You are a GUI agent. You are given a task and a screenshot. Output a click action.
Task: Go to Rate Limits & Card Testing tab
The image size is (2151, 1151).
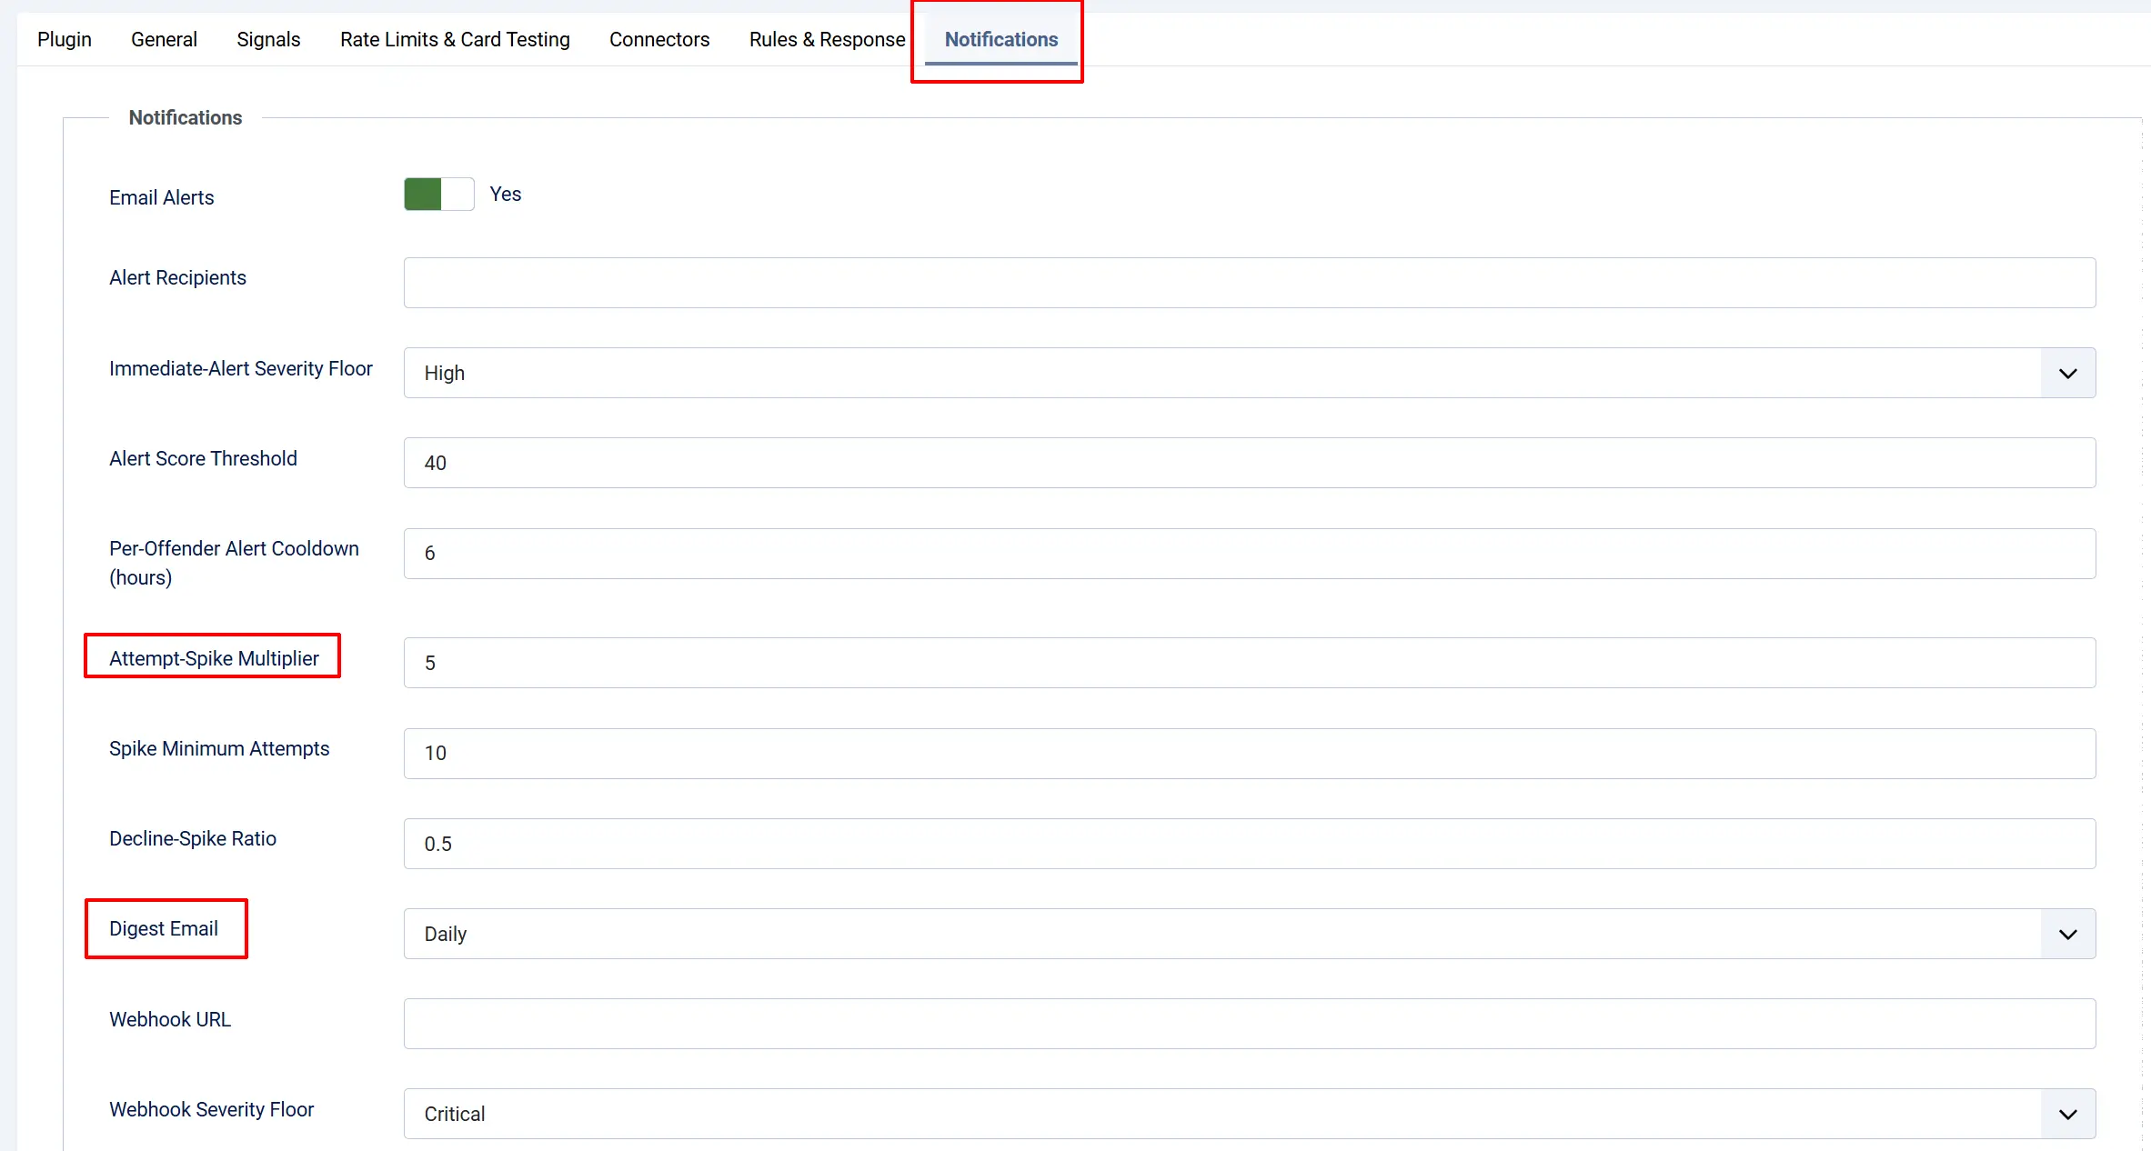(x=455, y=39)
